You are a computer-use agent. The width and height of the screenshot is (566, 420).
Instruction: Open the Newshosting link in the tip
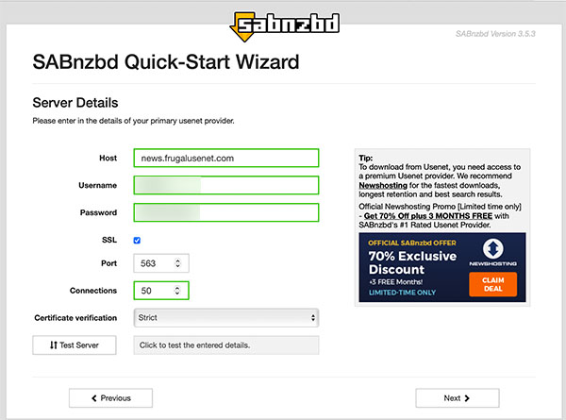coord(383,185)
